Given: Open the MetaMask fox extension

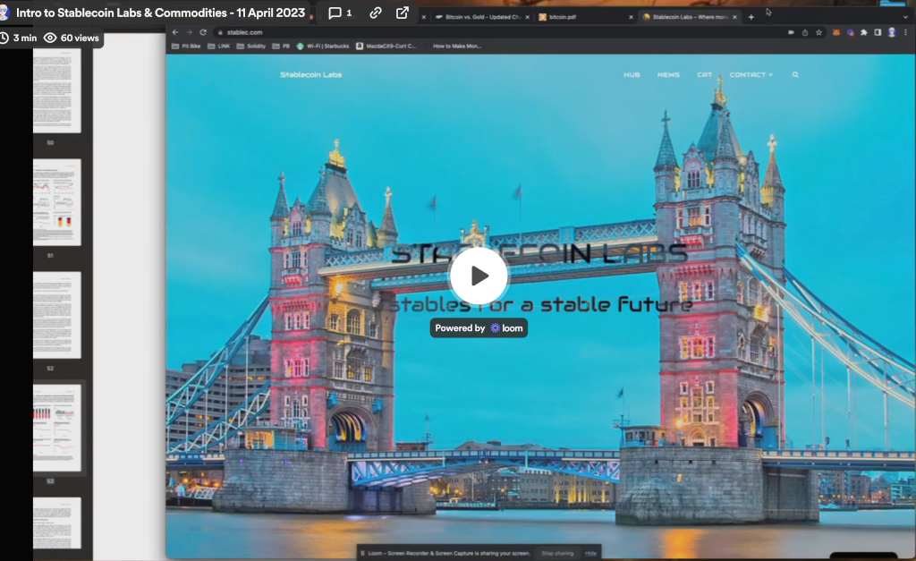Looking at the screenshot, I should [836, 33].
